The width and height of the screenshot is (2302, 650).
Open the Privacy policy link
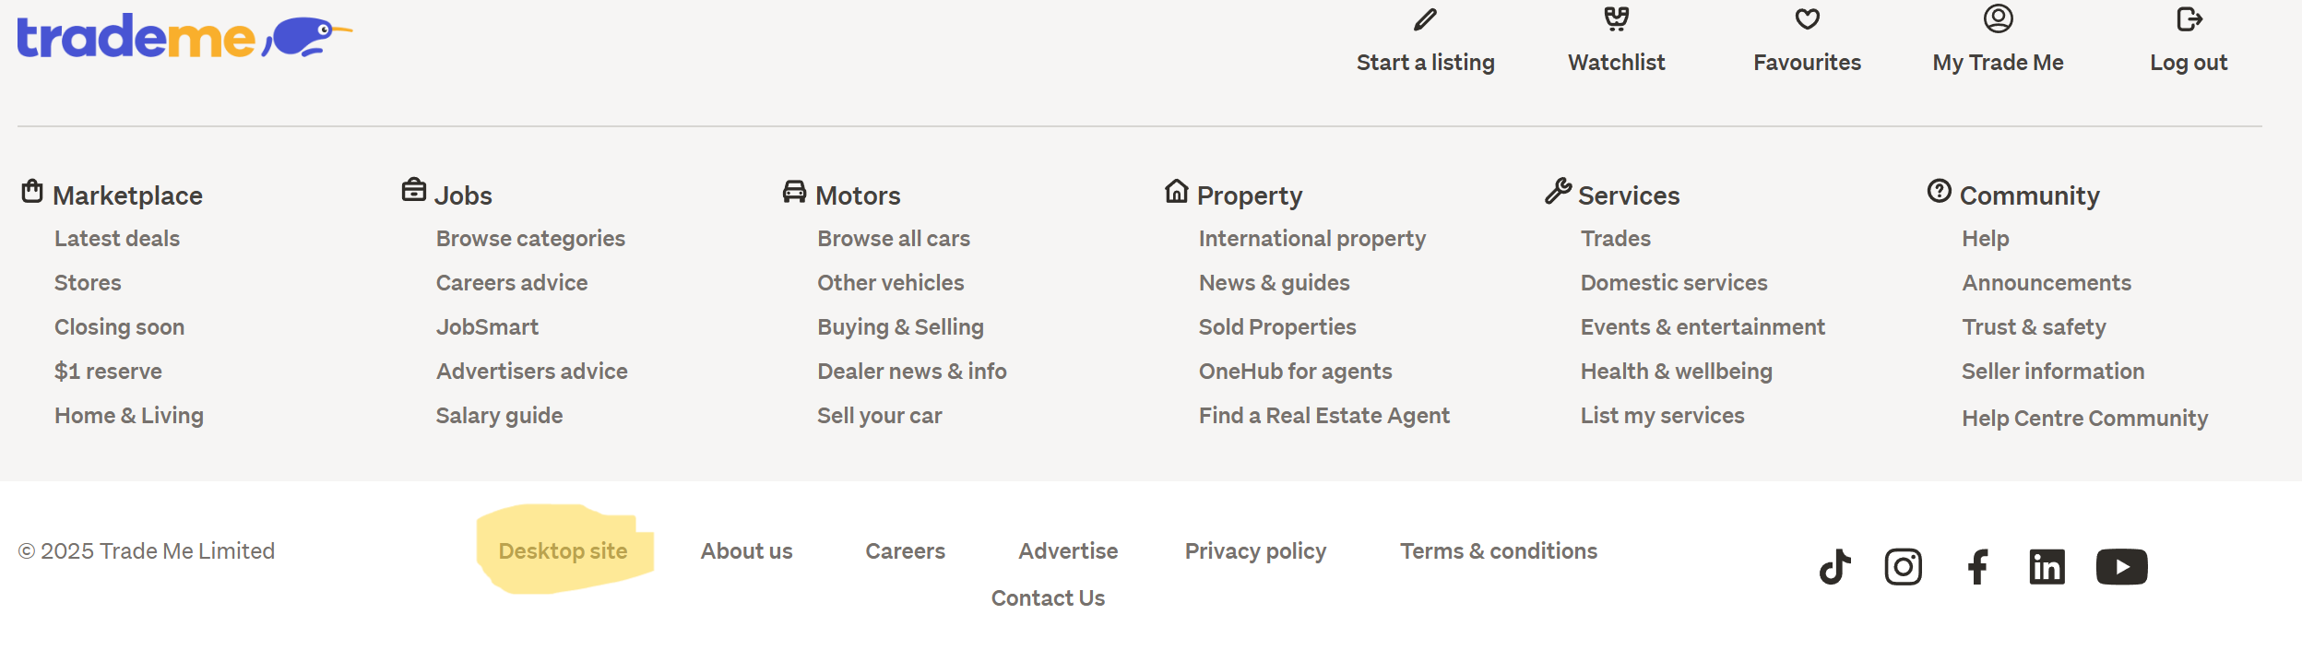pos(1255,551)
